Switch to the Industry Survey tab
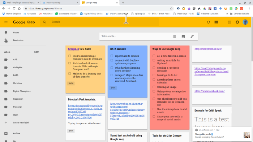Screen dimensions: 253x142 [60, 3]
